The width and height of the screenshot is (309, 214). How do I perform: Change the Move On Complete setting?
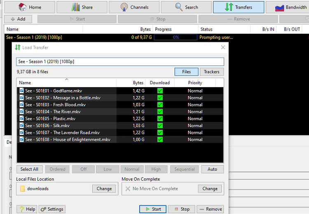pos(210,189)
